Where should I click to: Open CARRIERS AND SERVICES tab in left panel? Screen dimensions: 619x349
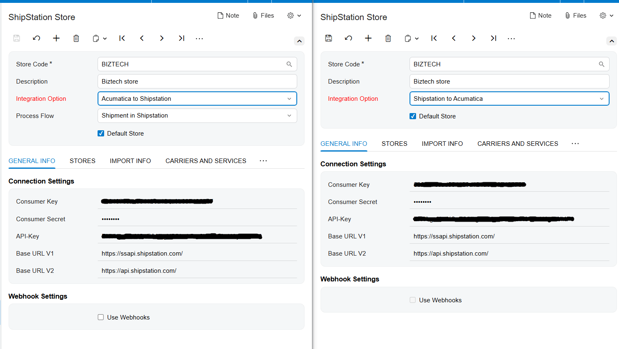(206, 161)
